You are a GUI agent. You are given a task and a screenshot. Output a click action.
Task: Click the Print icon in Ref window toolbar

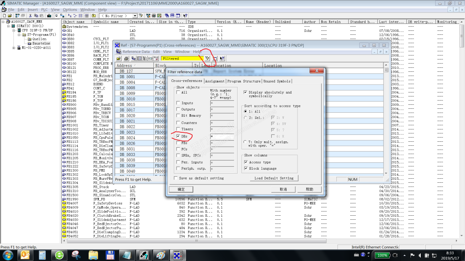click(126, 58)
